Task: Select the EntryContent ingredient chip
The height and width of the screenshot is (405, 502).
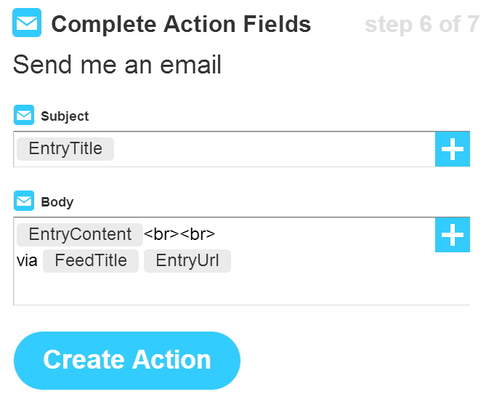Action: click(x=80, y=235)
